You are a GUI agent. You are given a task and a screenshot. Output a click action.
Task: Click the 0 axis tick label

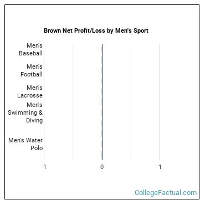[102, 167]
